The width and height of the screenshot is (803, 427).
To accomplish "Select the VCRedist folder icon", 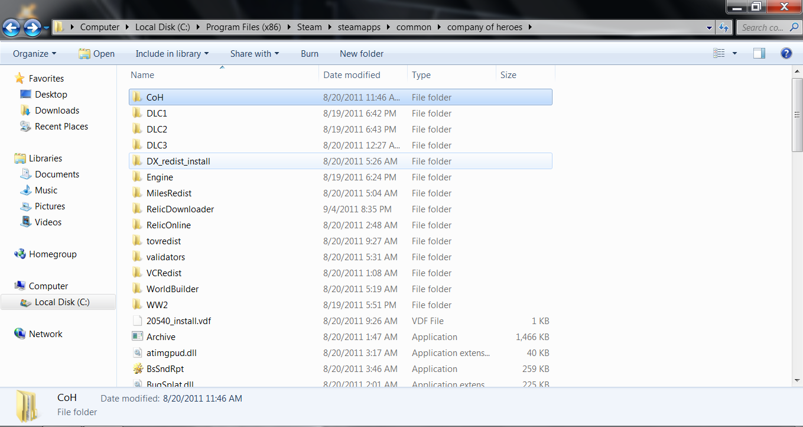I will 137,273.
